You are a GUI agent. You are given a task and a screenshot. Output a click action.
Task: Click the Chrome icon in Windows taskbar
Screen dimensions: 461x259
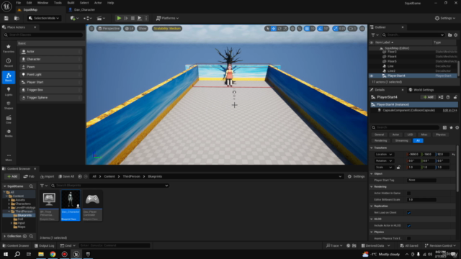coord(53,254)
